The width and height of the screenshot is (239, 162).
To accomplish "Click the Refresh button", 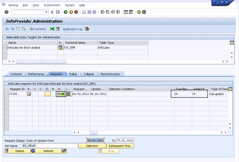I will (46, 151).
